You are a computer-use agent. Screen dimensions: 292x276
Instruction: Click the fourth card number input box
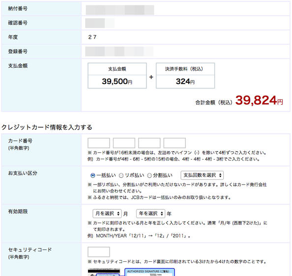click(x=175, y=143)
